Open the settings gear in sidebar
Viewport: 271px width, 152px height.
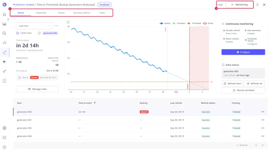pyautogui.click(x=4, y=128)
